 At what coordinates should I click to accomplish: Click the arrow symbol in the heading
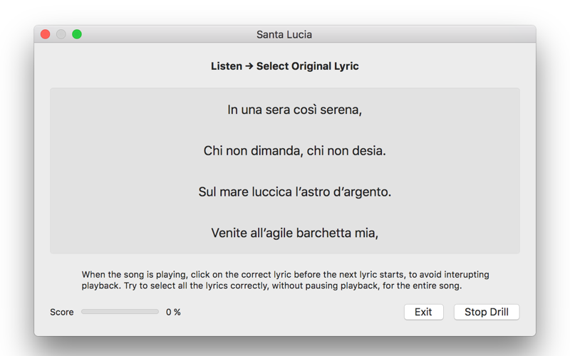pyautogui.click(x=249, y=66)
